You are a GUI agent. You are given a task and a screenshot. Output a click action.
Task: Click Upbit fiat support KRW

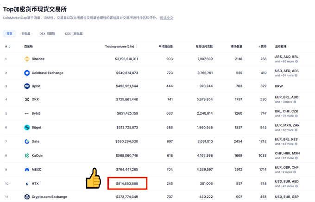pyautogui.click(x=279, y=86)
